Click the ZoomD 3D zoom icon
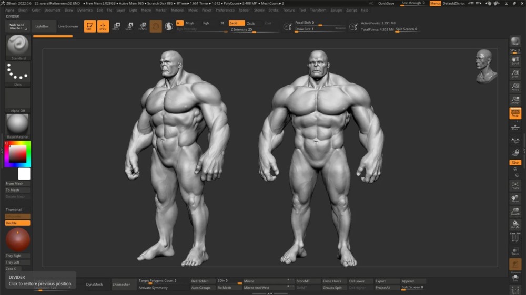The width and height of the screenshot is (526, 295). coord(515,212)
